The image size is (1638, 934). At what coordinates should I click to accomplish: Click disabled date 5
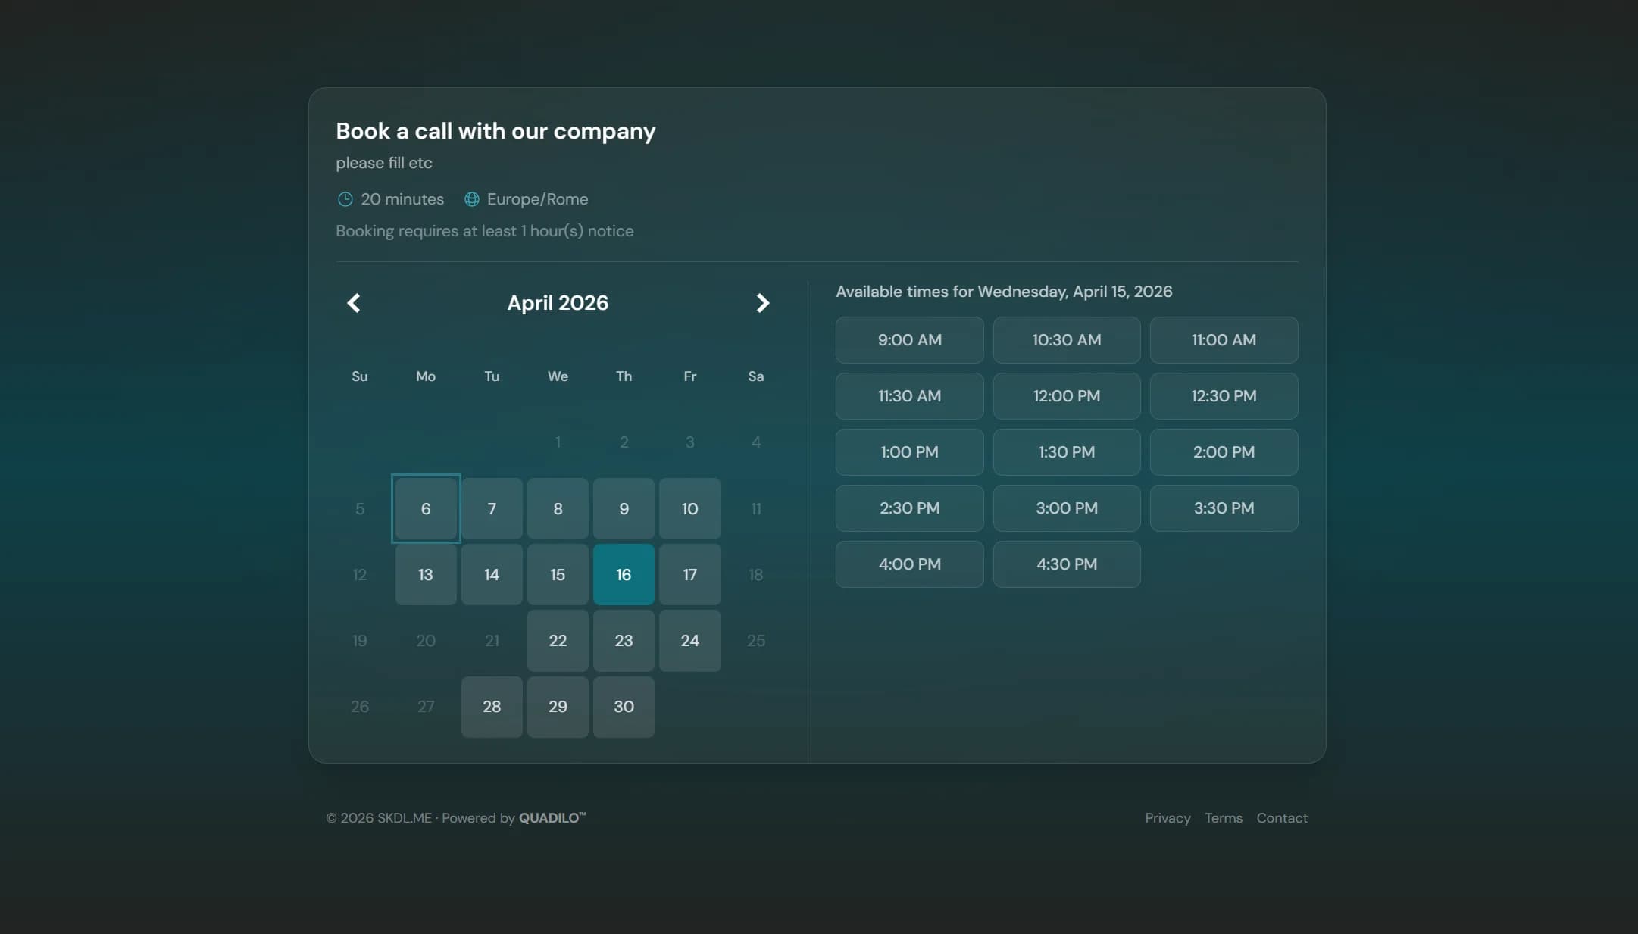(x=360, y=509)
